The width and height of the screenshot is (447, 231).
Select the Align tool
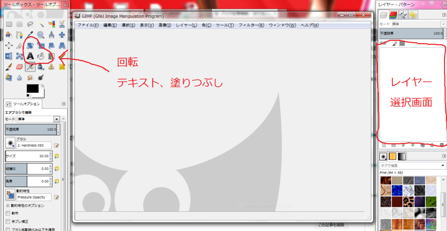pyautogui.click(x=9, y=45)
